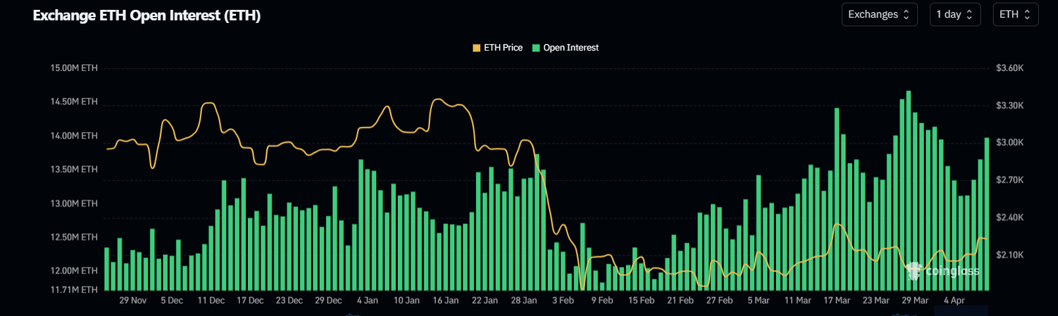Open the ETH unit dropdown
Image resolution: width=1058 pixels, height=316 pixels.
click(x=1015, y=14)
